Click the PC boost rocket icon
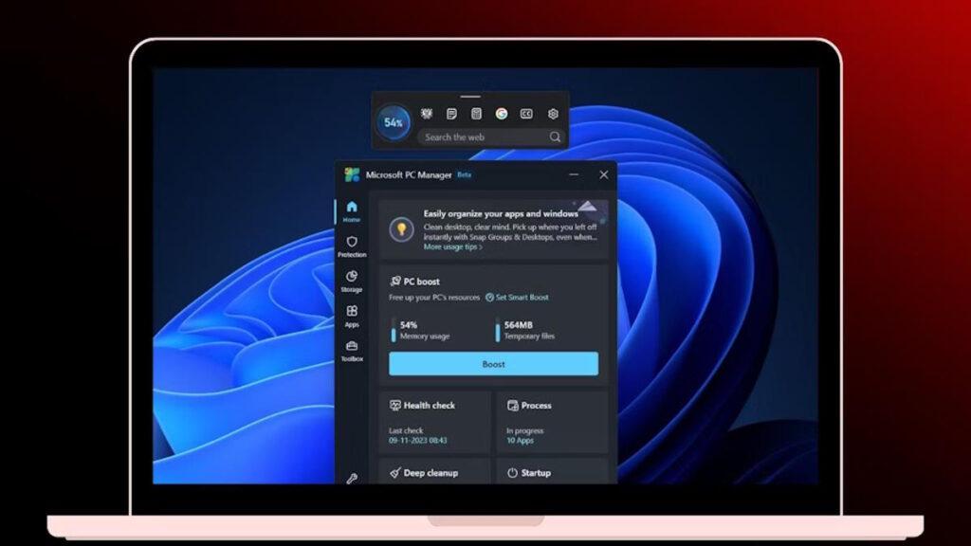The width and height of the screenshot is (971, 546). 395,281
